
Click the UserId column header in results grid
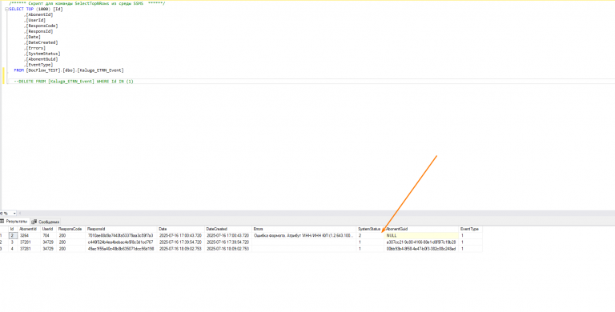[48, 229]
